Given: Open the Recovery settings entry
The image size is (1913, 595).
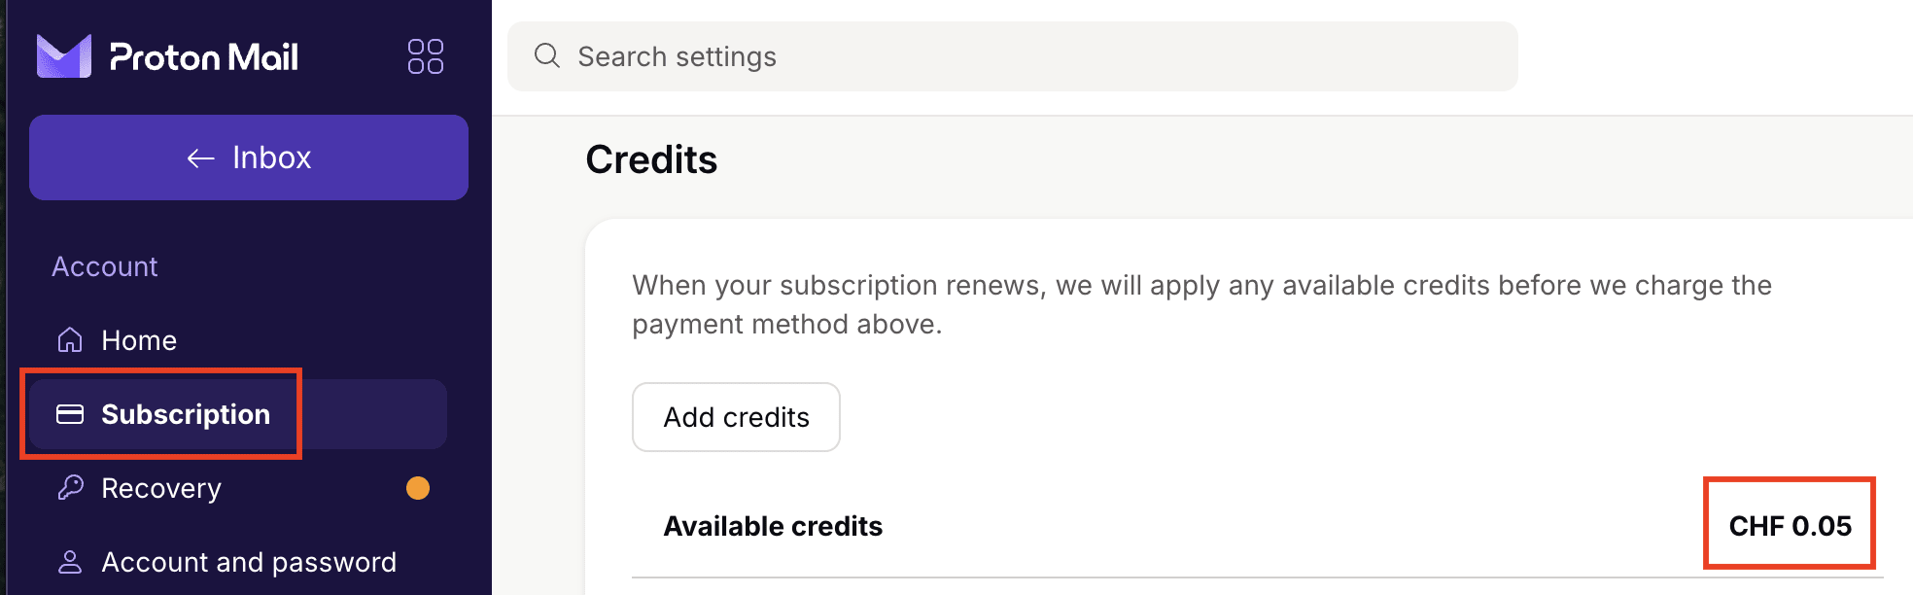Looking at the screenshot, I should [x=161, y=488].
